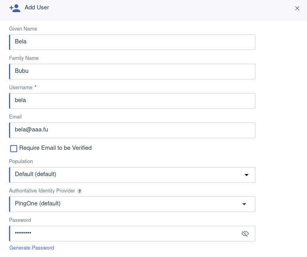Focus the Given Name field containing Bela
Image resolution: width=307 pixels, height=257 pixels.
(x=132, y=42)
